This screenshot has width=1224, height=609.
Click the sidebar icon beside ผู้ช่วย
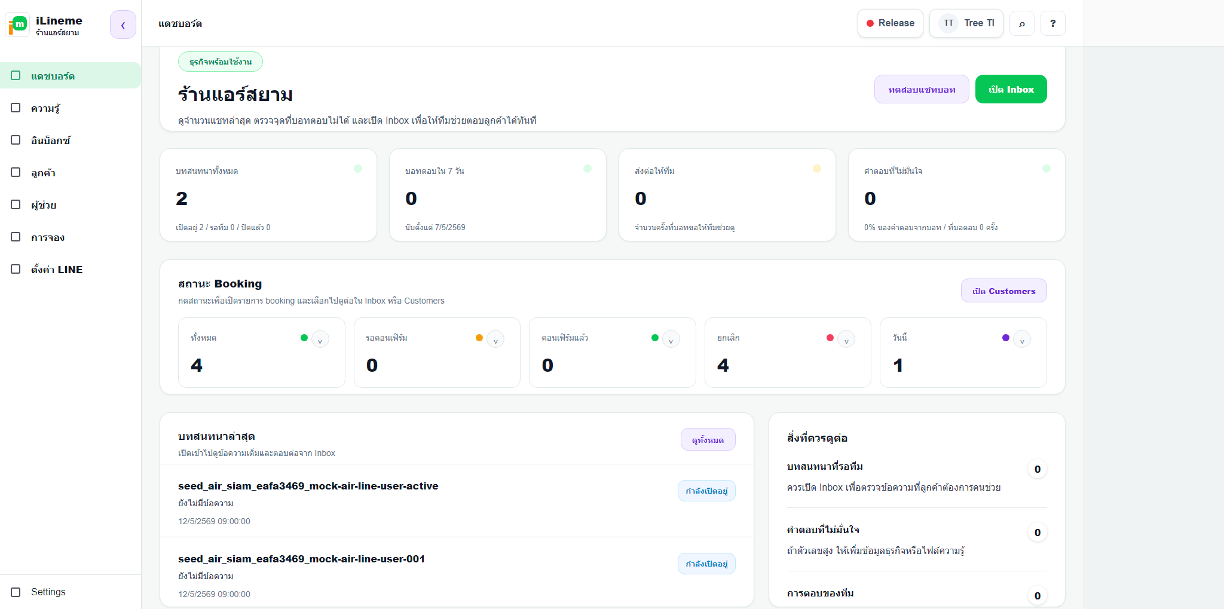coord(16,204)
